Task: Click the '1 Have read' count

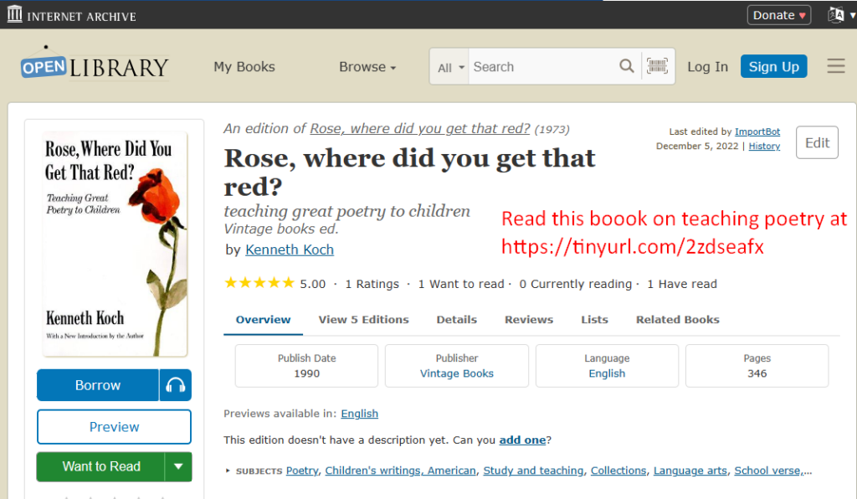Action: (x=682, y=284)
